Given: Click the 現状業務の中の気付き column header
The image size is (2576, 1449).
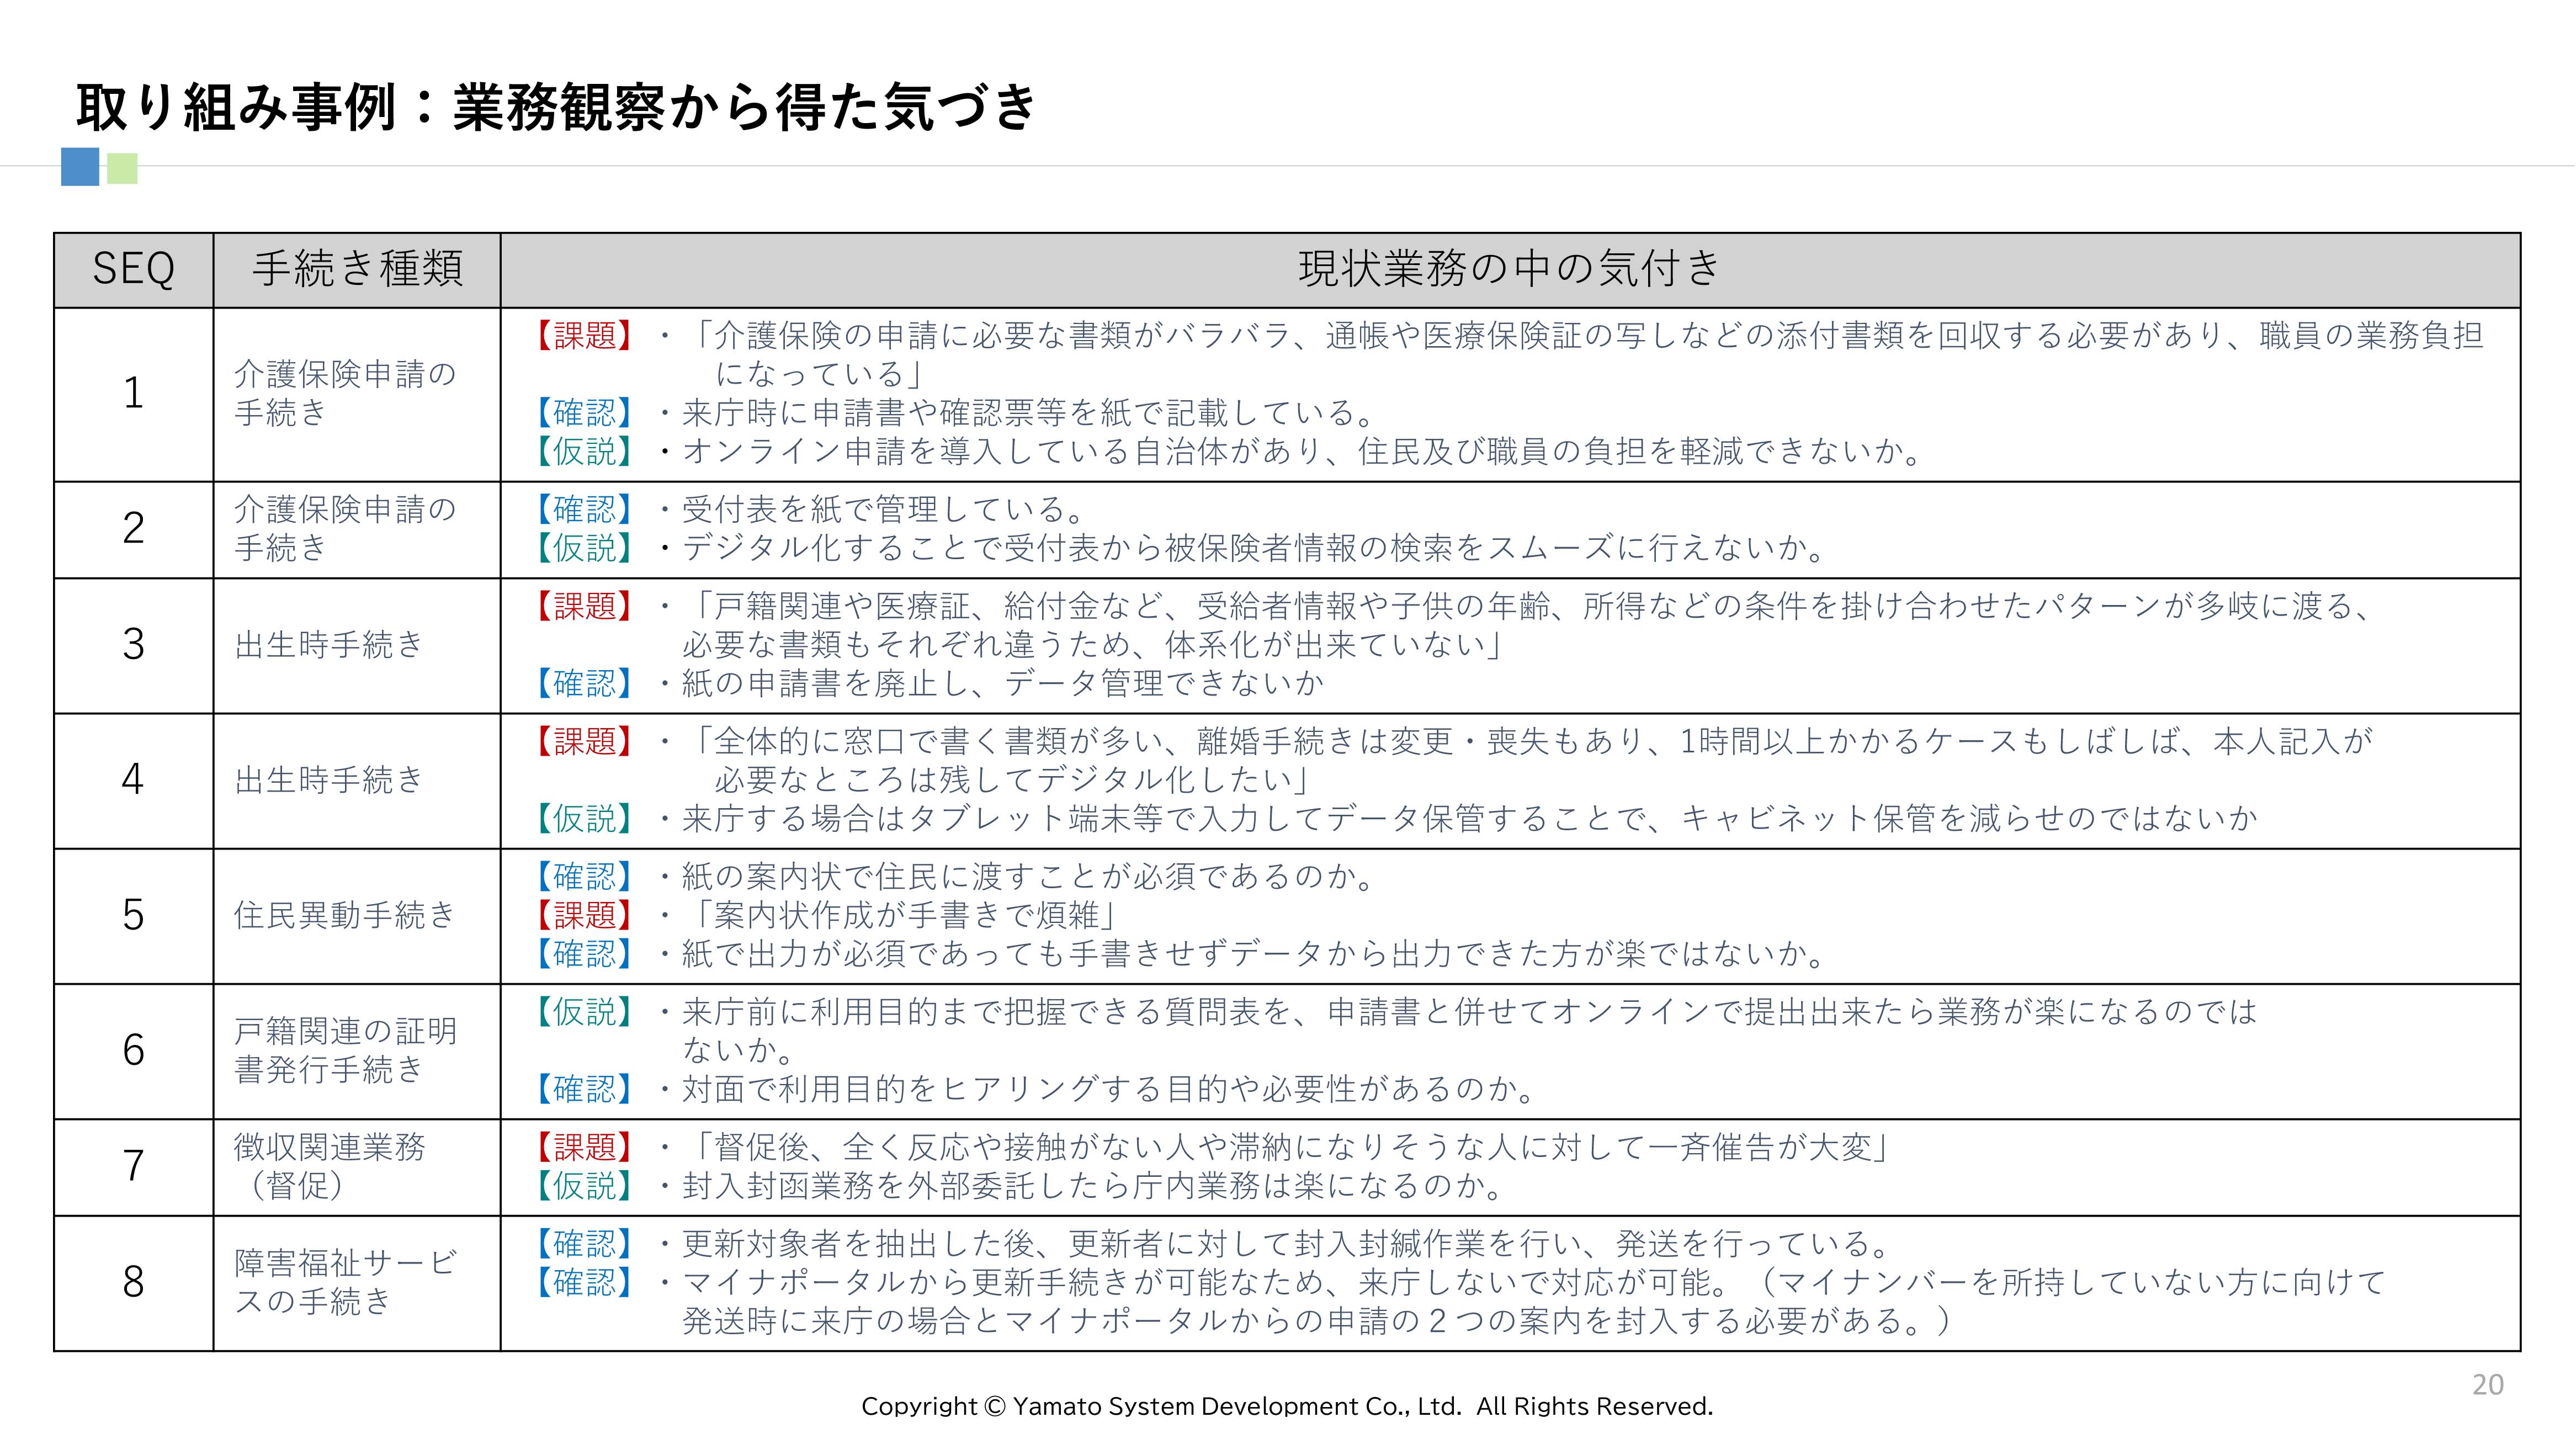Looking at the screenshot, I should (1509, 269).
